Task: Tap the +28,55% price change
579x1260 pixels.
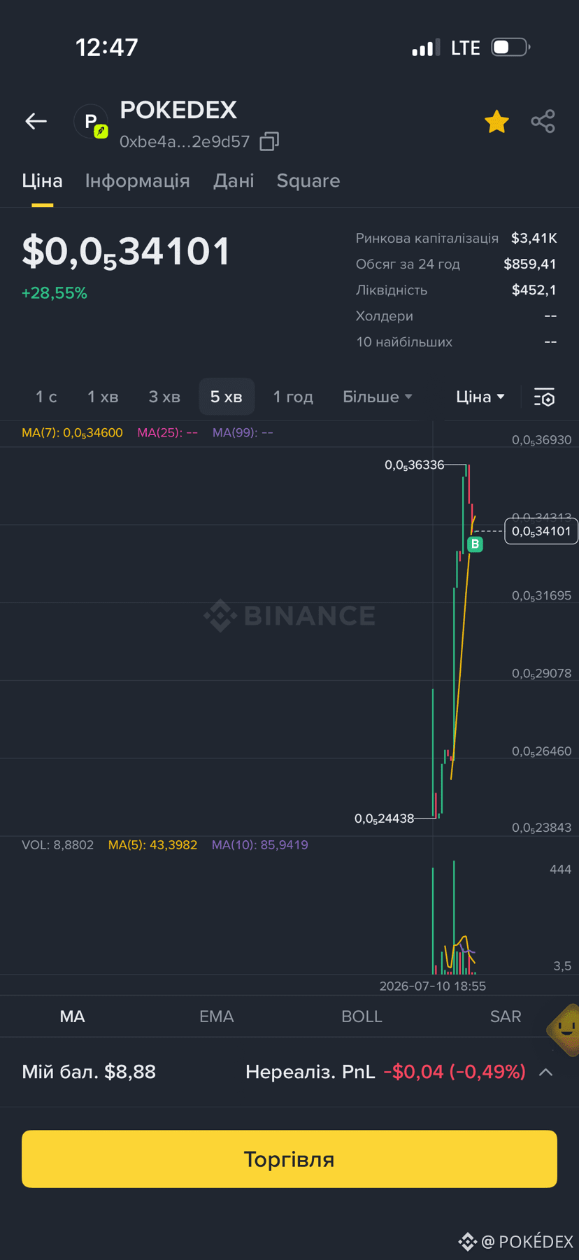Action: click(55, 293)
